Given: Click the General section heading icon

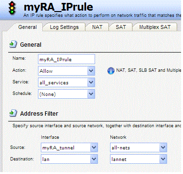Looking at the screenshot, I should tap(13, 44).
